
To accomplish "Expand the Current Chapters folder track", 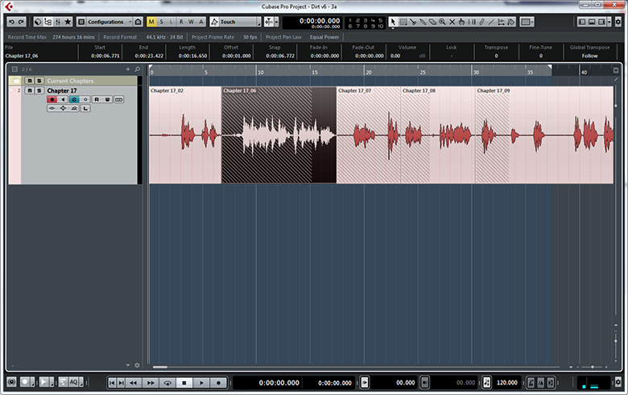I will (16, 81).
